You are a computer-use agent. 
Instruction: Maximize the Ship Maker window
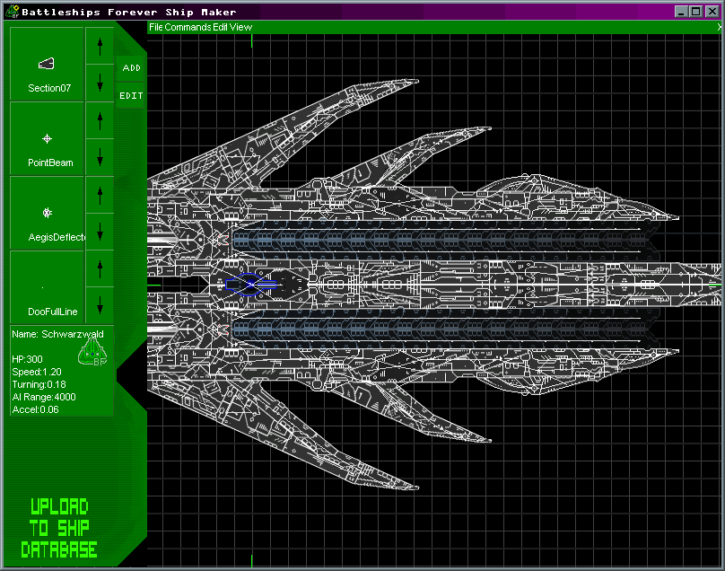click(696, 12)
